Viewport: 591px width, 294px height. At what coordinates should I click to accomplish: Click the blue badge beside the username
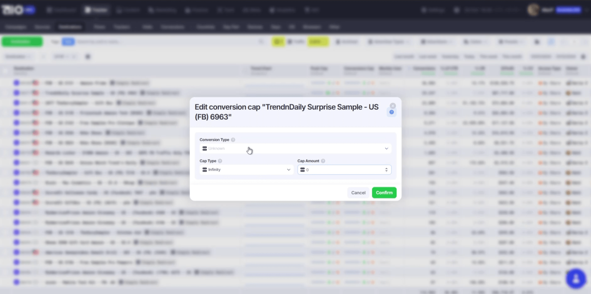(568, 10)
